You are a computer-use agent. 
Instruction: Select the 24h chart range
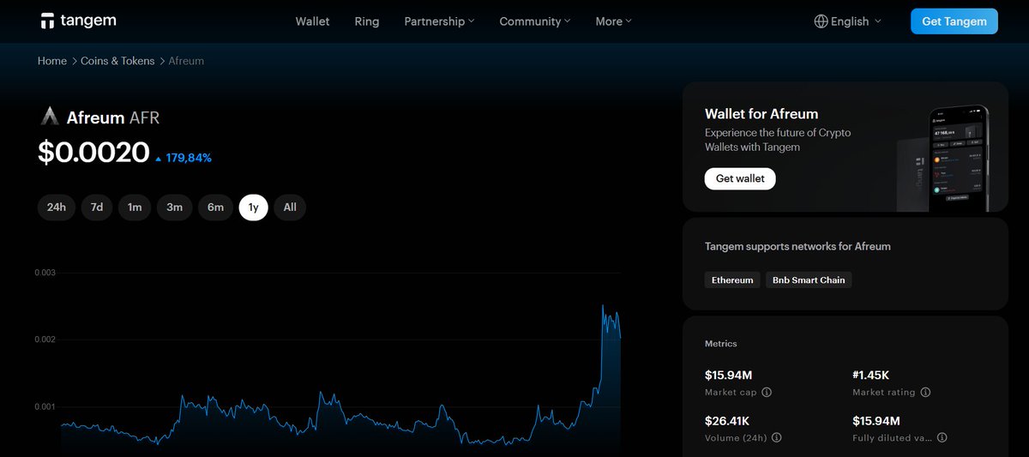tap(57, 207)
